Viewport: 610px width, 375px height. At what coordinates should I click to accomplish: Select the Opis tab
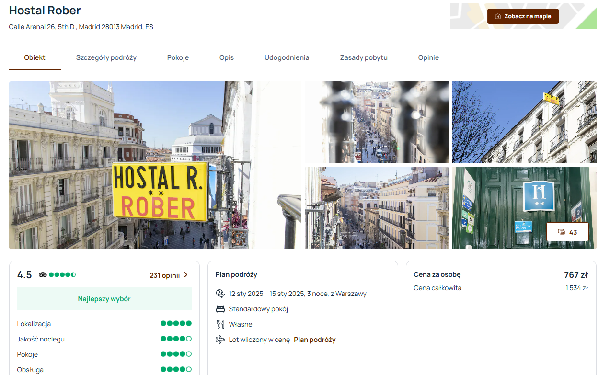pos(227,57)
